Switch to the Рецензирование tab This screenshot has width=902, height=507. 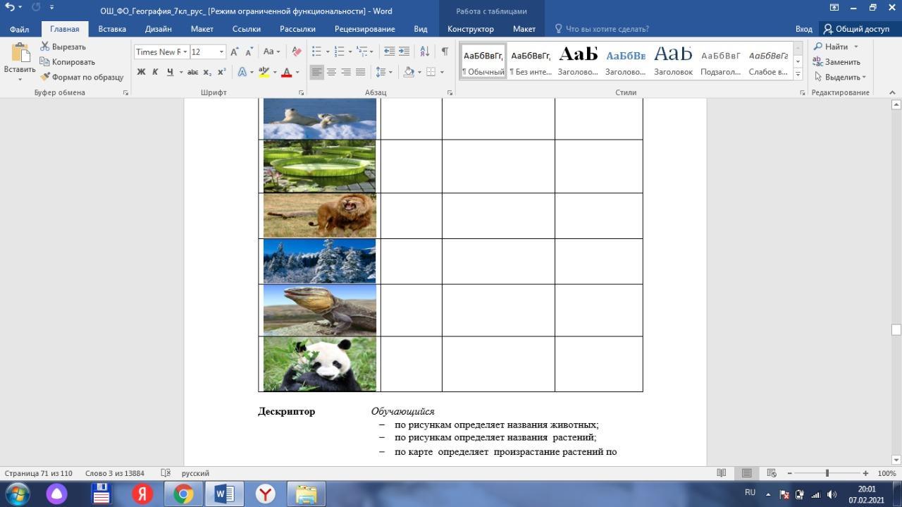[x=364, y=29]
